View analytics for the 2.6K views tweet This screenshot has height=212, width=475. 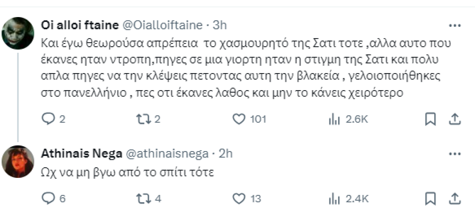(x=335, y=119)
